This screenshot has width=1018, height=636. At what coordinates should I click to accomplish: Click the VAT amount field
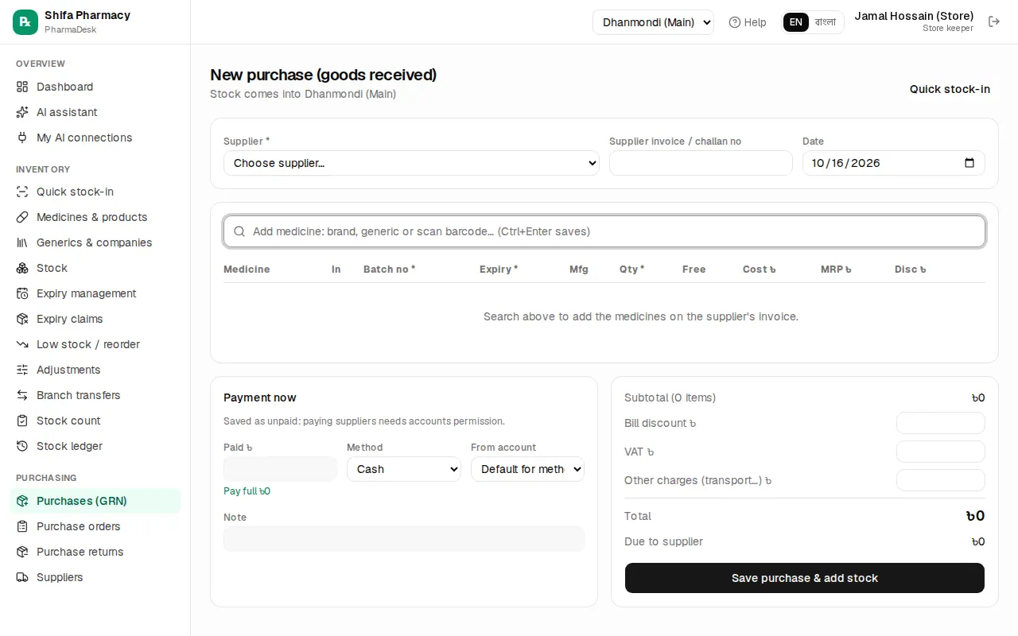click(941, 452)
